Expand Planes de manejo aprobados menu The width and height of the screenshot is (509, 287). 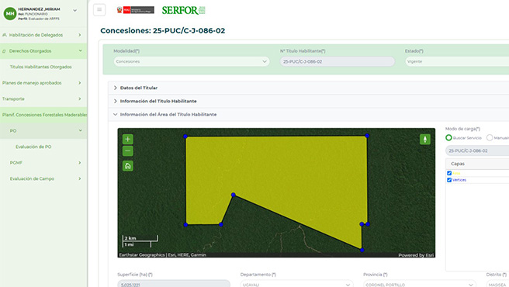point(43,83)
